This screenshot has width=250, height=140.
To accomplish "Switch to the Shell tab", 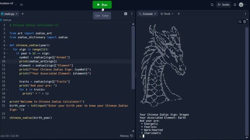I will 167,14.
